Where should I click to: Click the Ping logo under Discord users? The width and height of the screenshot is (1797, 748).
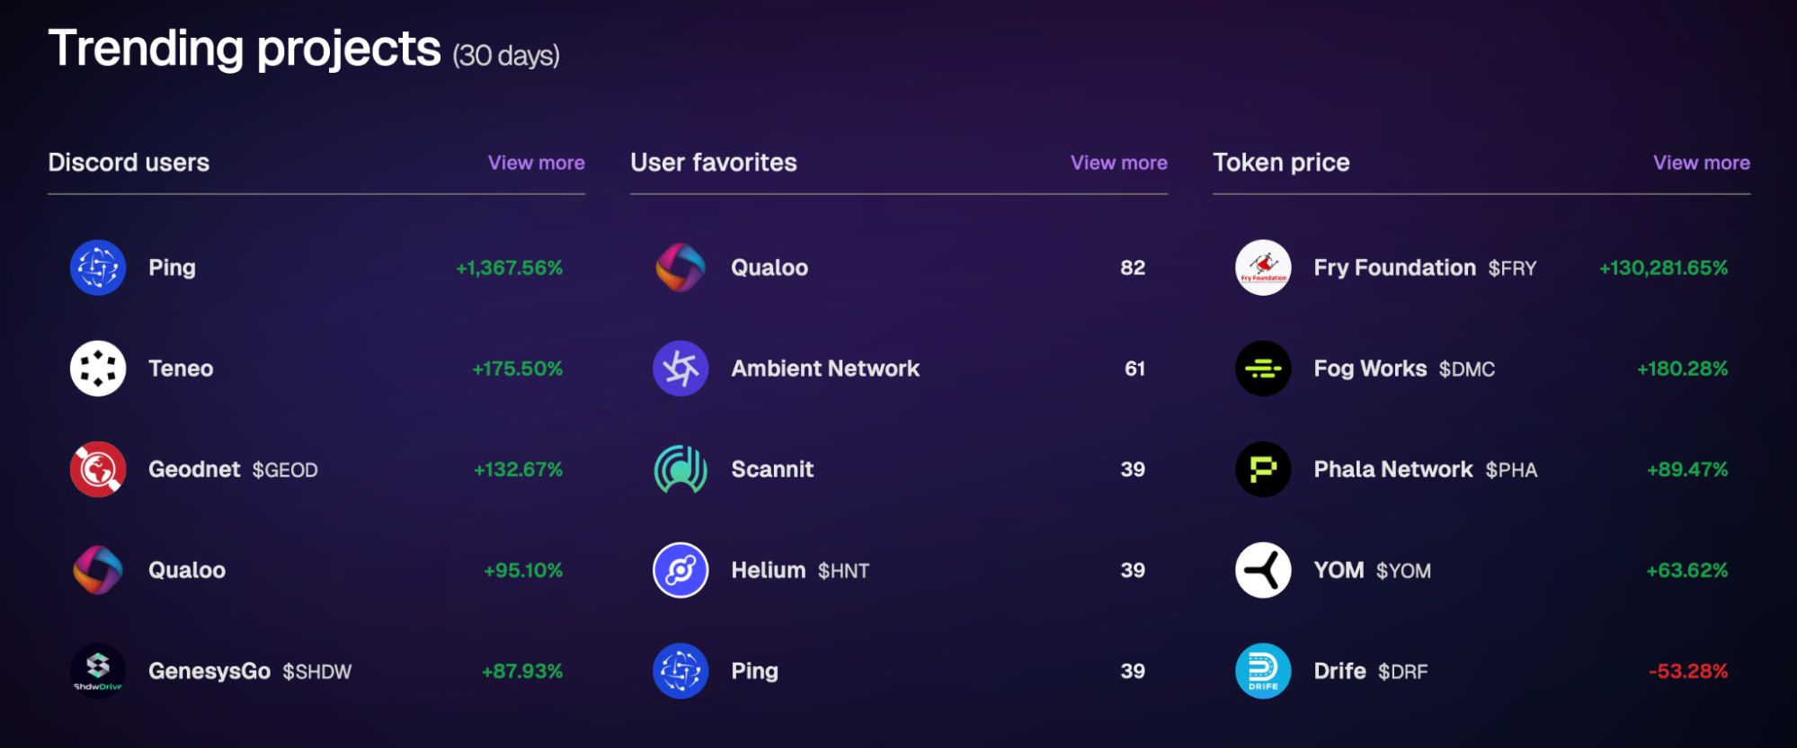[98, 268]
